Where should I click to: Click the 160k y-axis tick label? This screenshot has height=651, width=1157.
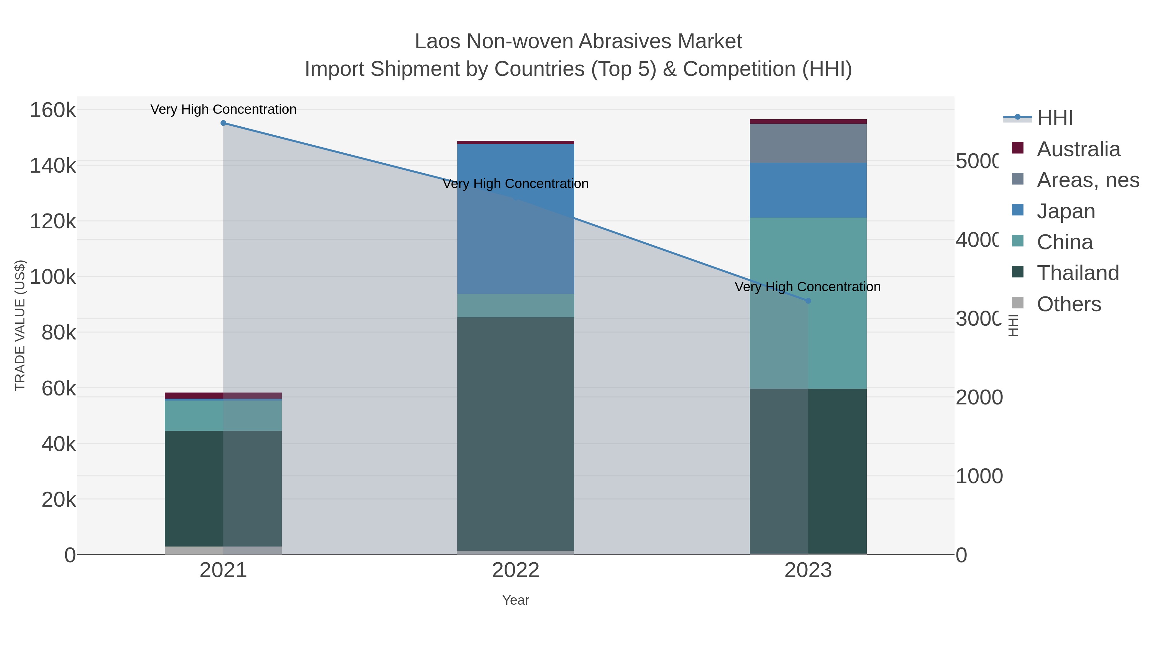53,110
